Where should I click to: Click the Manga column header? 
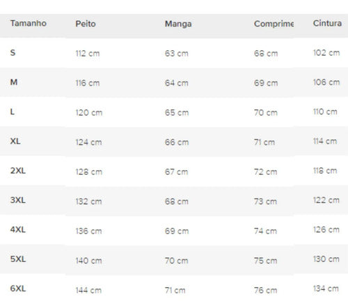click(x=178, y=24)
